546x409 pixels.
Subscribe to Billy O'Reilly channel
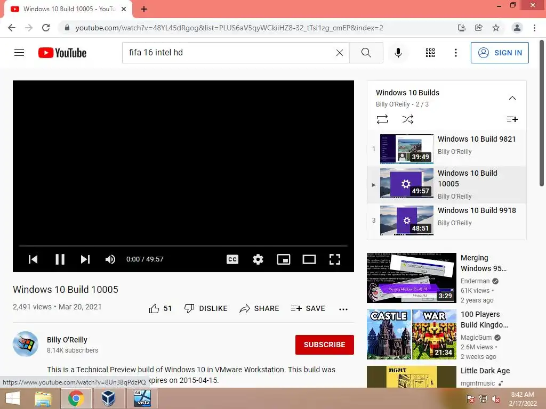(x=325, y=345)
